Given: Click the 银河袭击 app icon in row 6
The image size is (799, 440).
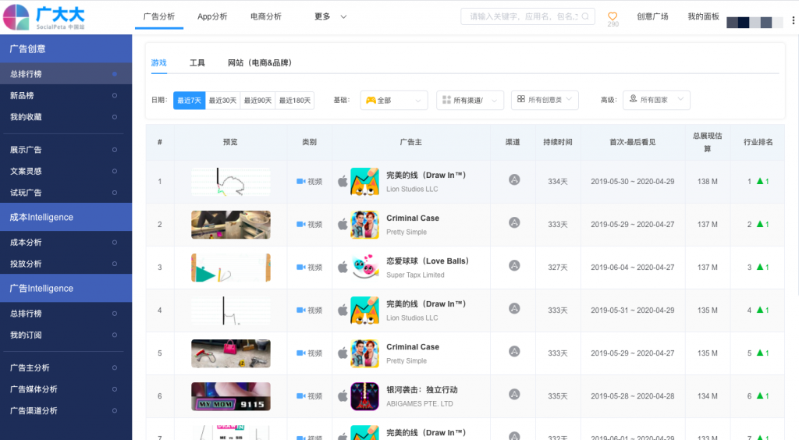Looking at the screenshot, I should 365,396.
